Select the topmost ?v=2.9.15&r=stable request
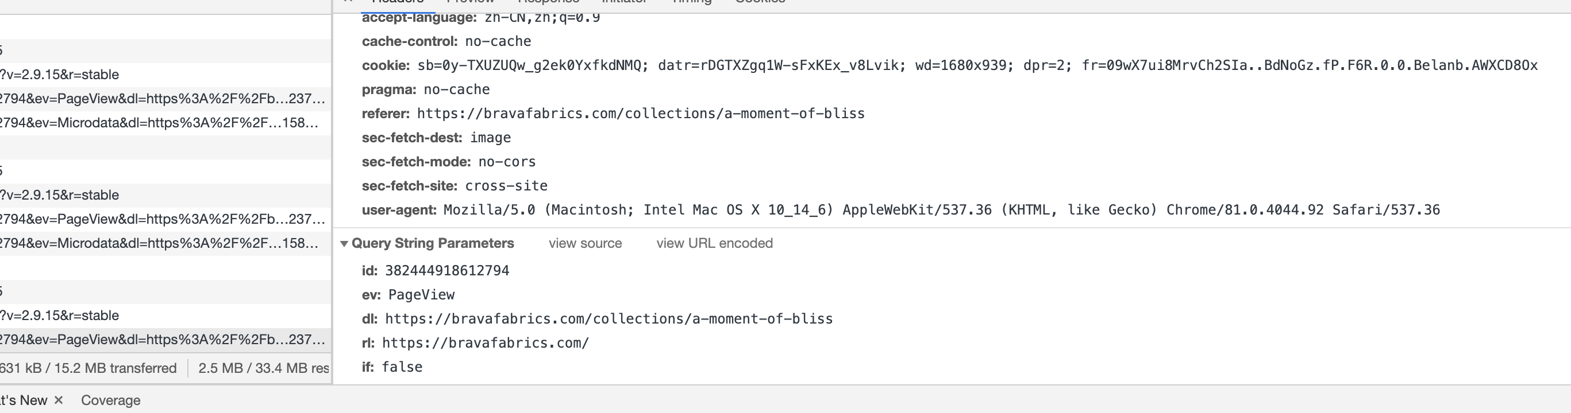Screen dimensions: 1571x413 pyautogui.click(x=165, y=75)
